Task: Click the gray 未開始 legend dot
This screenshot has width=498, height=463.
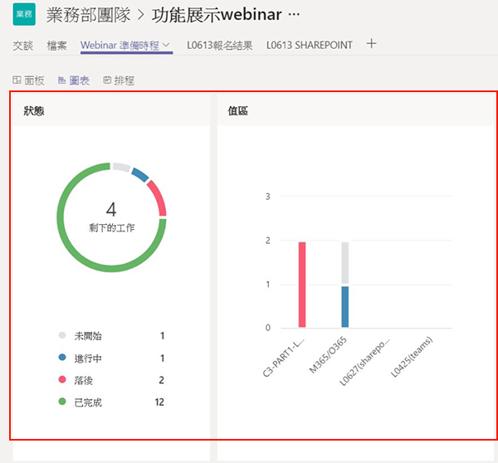Action: click(62, 335)
